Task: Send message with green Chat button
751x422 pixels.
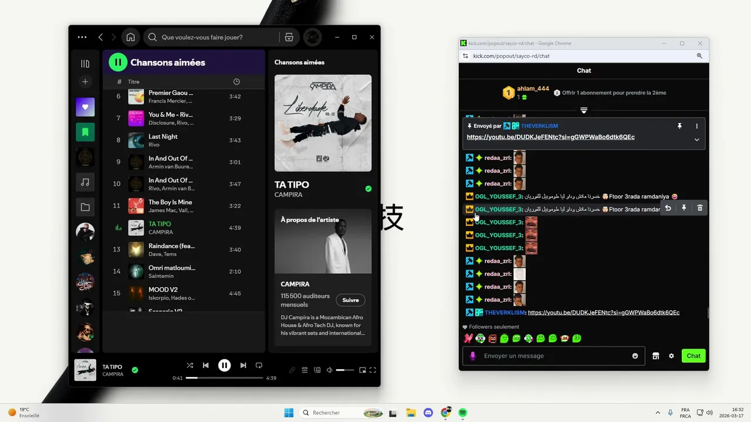Action: point(694,356)
